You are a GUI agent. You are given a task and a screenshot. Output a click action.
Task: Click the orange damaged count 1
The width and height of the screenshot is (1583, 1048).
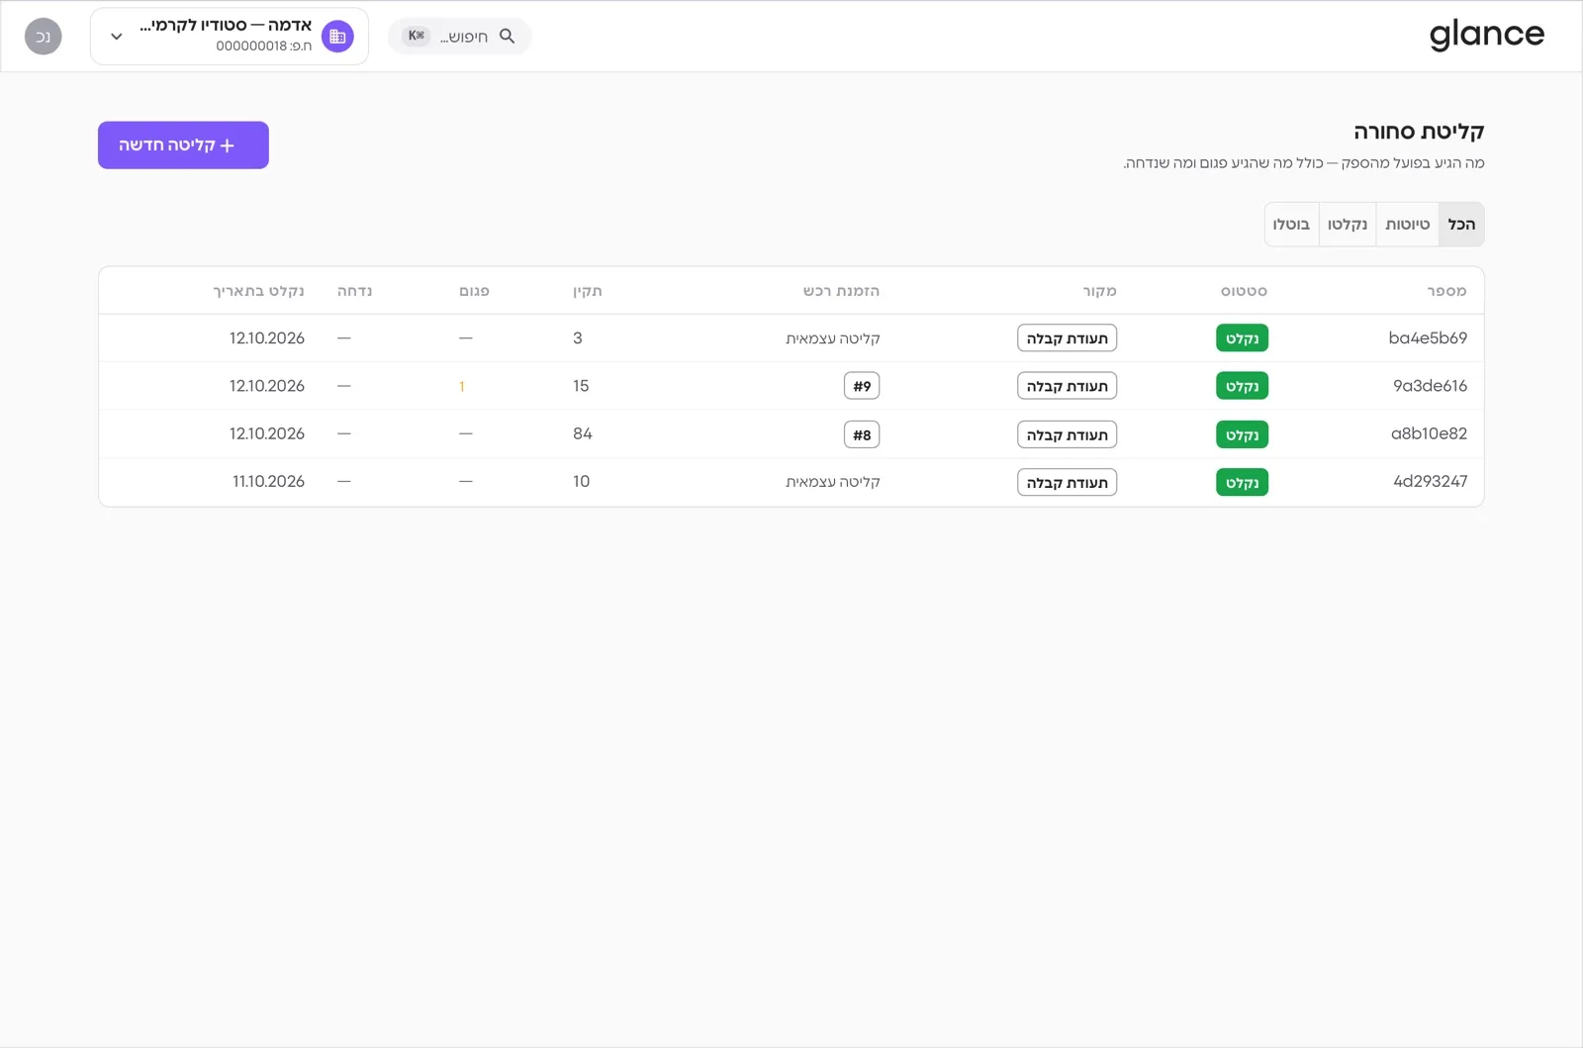(462, 387)
